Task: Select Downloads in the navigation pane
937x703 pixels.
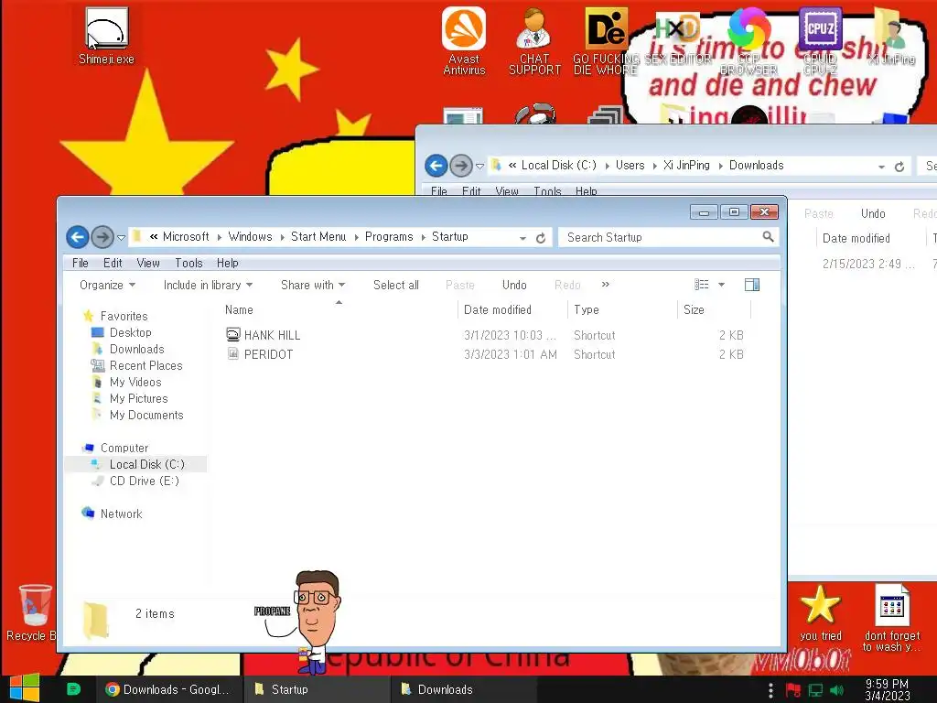Action: [x=128, y=349]
